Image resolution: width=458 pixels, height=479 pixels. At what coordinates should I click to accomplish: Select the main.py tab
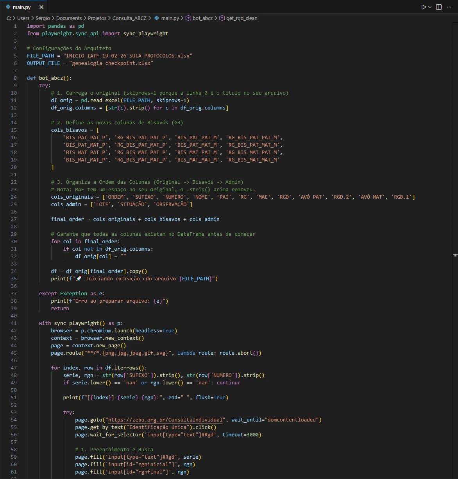pos(21,7)
